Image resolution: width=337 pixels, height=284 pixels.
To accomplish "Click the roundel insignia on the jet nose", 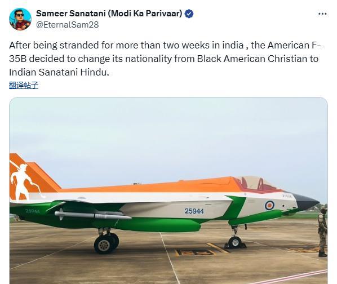I will tap(269, 205).
